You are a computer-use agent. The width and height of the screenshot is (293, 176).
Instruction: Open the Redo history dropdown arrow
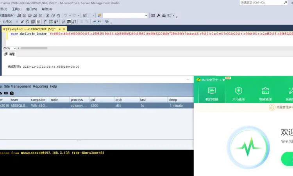coord(79,16)
